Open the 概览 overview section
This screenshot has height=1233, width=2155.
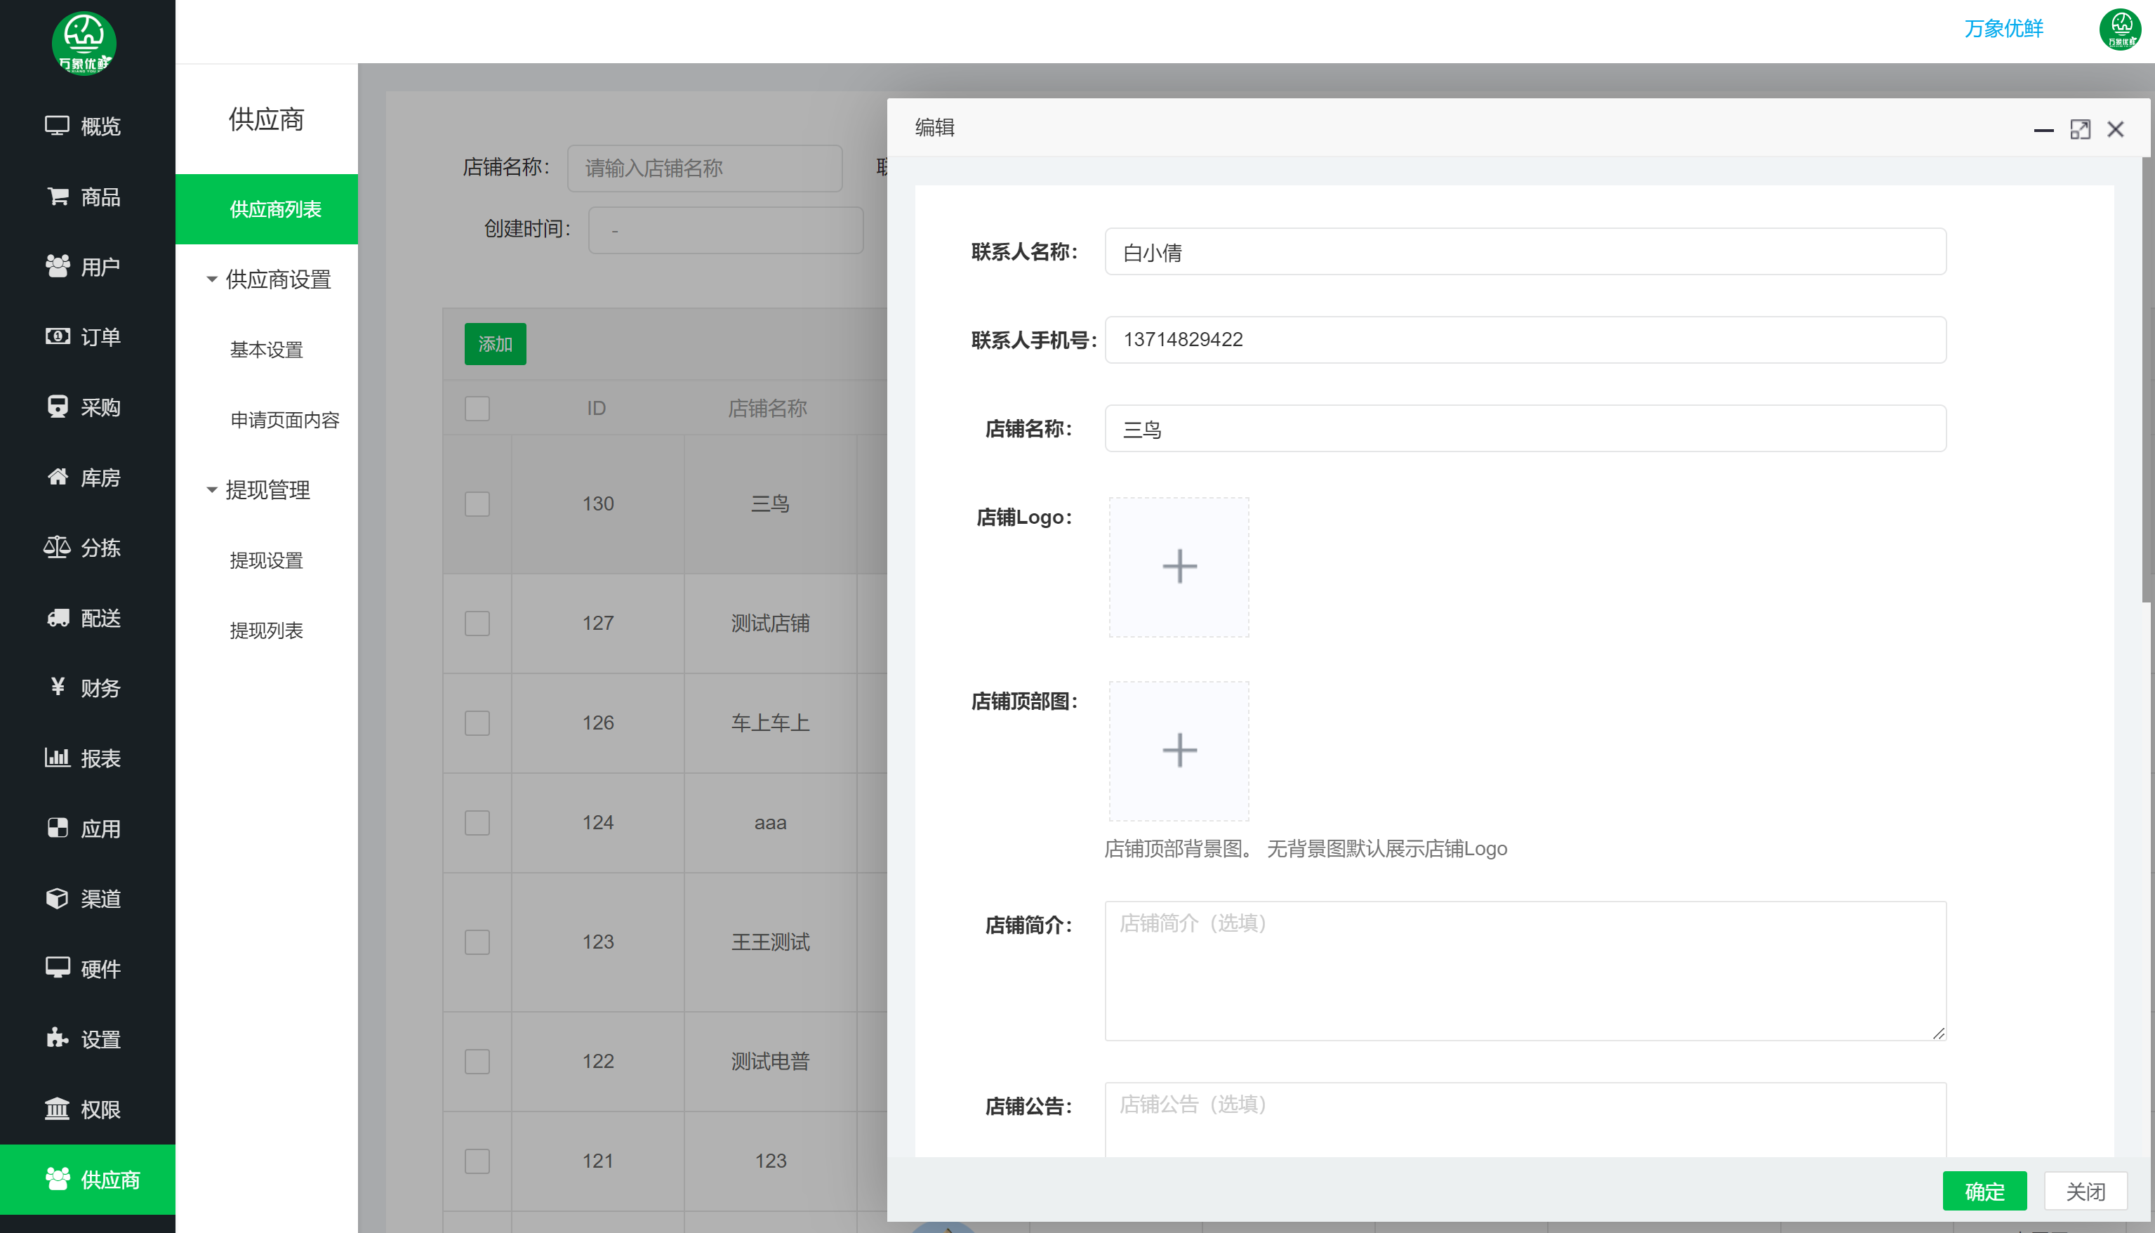[x=85, y=126]
